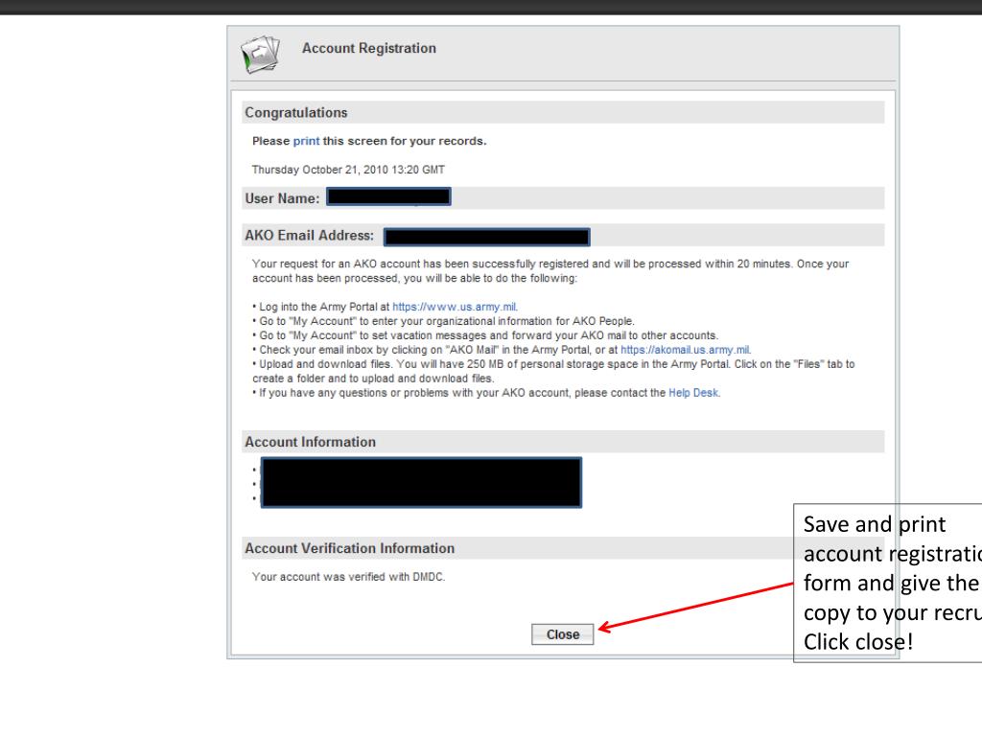Click the Close button
The width and height of the screenshot is (982, 736).
click(562, 634)
